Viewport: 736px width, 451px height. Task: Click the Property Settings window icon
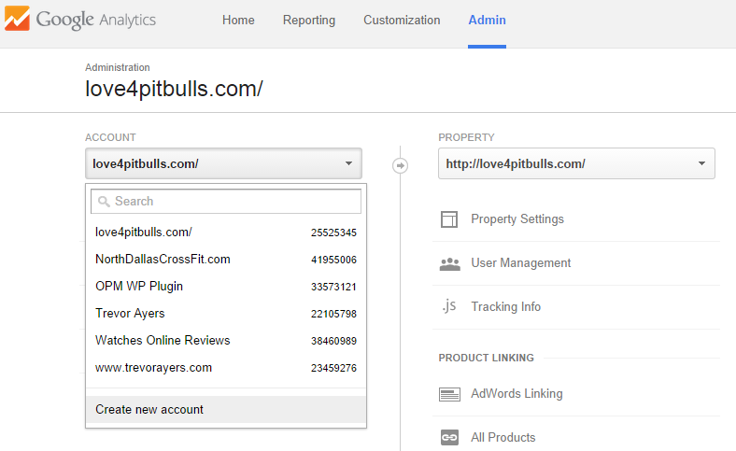449,219
